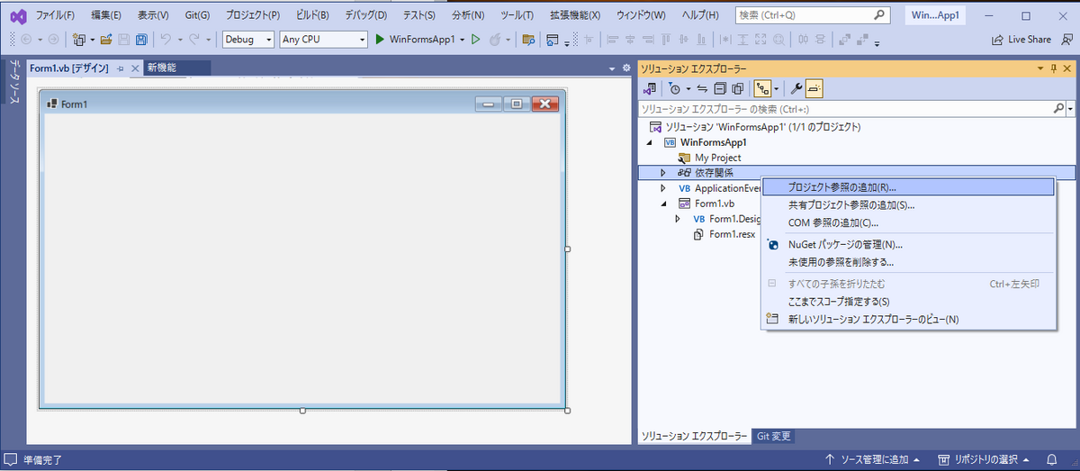1080x471 pixels.
Task: Click the Find in Files toolbar icon
Action: (x=528, y=40)
